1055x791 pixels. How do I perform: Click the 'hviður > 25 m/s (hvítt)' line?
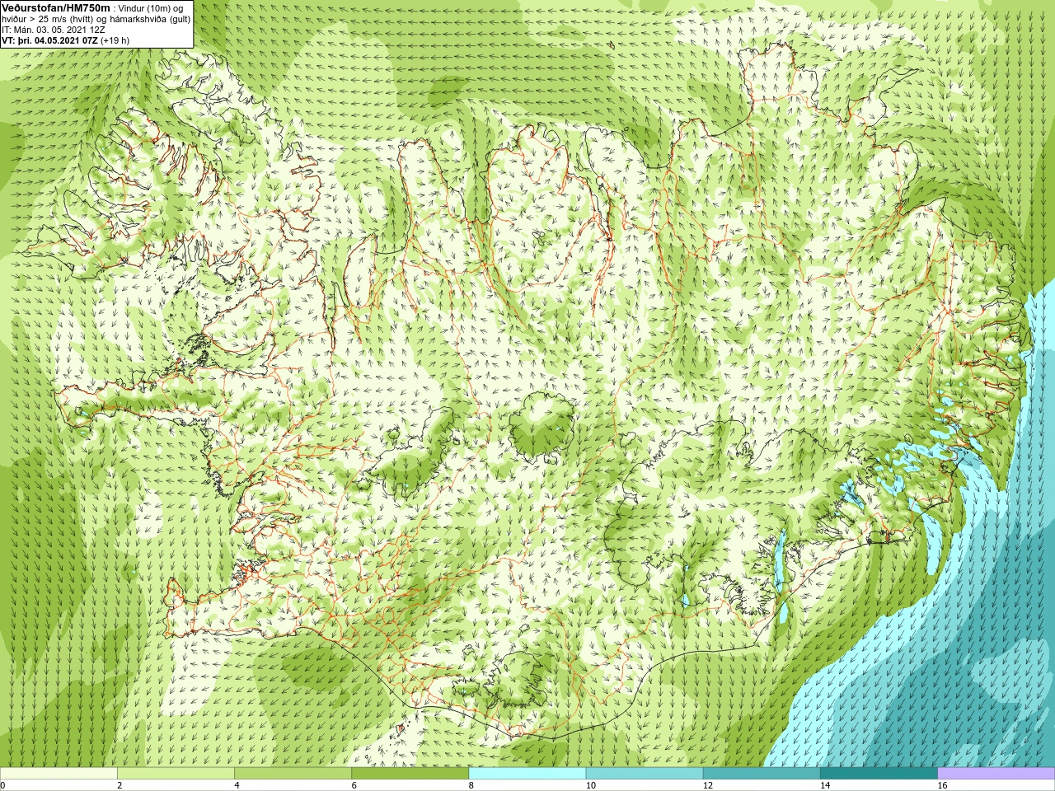[48, 18]
